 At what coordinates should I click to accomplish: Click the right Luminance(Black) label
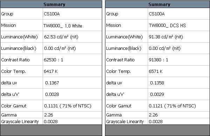pos(124,48)
